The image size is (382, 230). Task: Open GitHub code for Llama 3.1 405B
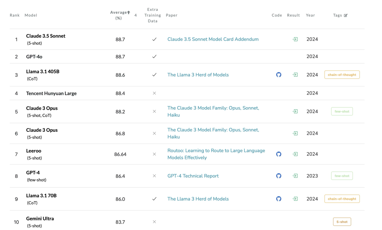pyautogui.click(x=279, y=75)
